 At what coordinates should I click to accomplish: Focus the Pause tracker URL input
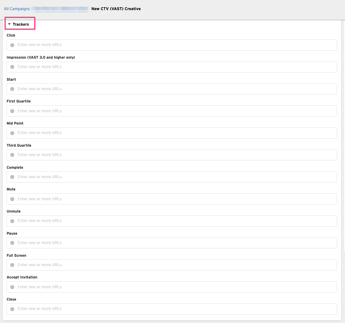(174, 243)
